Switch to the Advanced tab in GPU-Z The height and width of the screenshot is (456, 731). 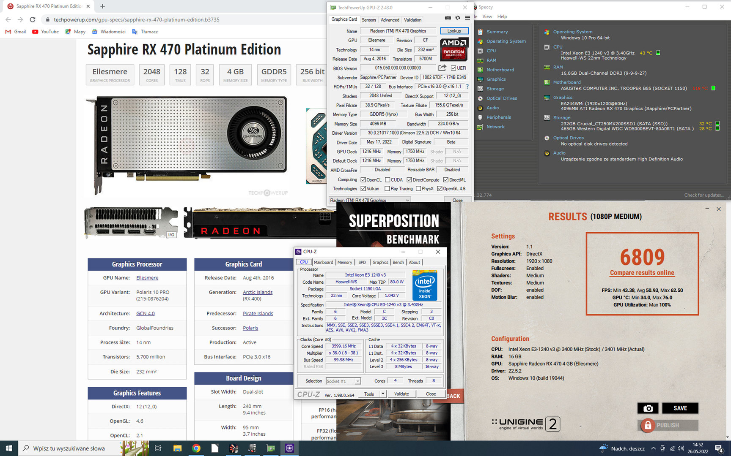click(390, 20)
